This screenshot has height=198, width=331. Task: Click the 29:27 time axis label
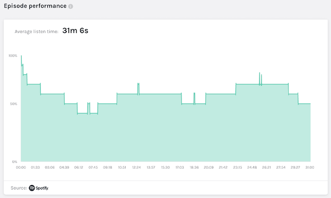pos(295,167)
